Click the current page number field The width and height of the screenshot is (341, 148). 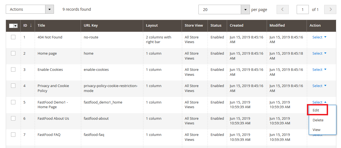point(302,10)
